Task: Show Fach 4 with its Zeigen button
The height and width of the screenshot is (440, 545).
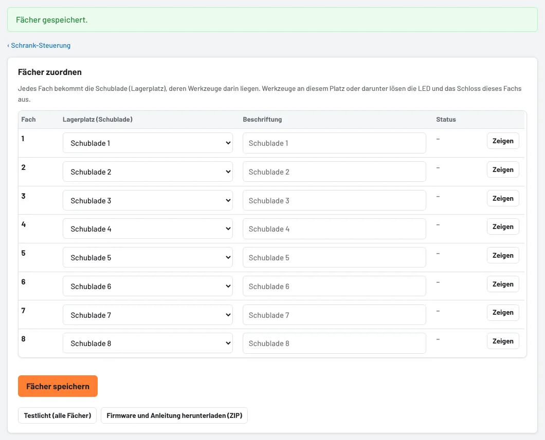Action: (x=503, y=226)
